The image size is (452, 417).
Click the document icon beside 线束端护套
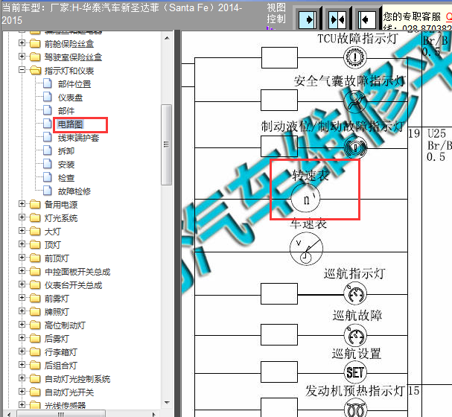[47, 138]
